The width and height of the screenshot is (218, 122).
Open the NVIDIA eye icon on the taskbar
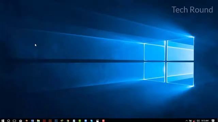coord(62,121)
